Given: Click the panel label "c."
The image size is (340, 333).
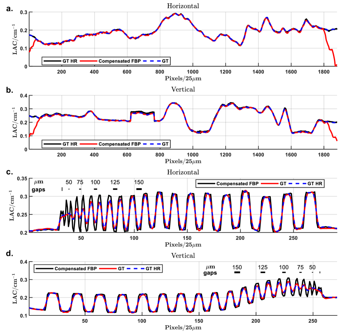Looking at the screenshot, I should point(9,172).
